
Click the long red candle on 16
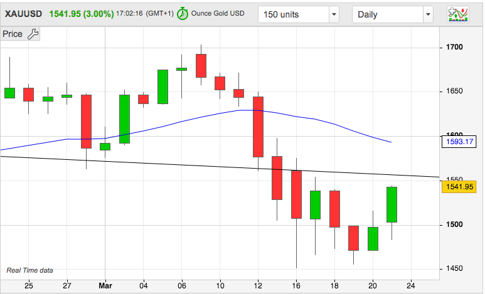(x=296, y=194)
